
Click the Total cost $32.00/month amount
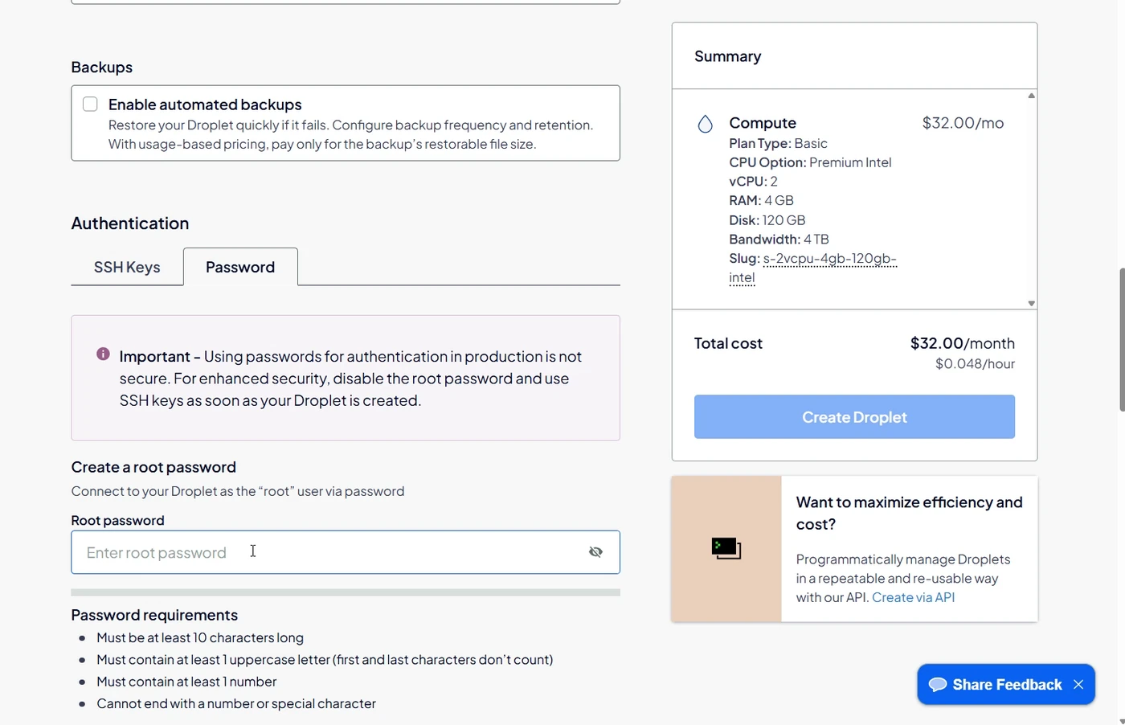962,343
